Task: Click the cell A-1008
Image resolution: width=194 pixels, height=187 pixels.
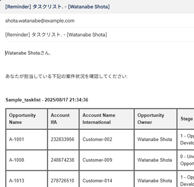Action: click(27, 160)
